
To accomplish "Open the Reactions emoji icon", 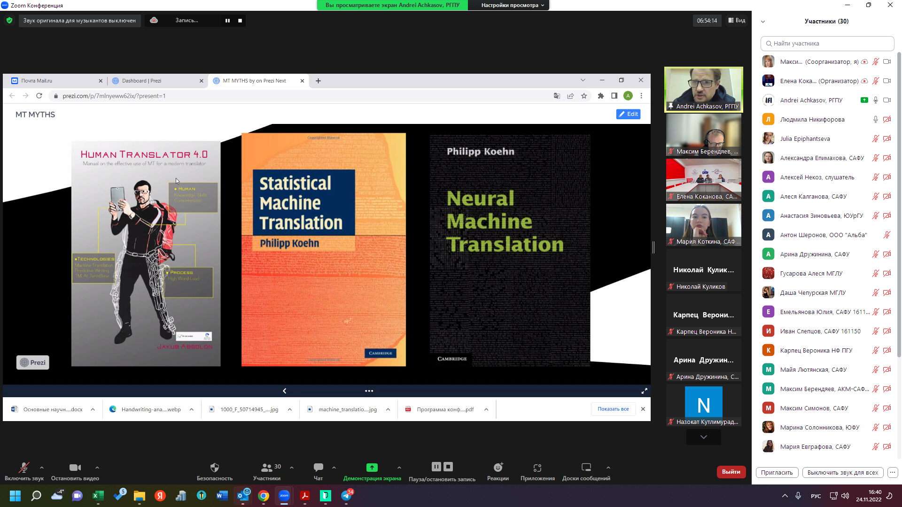I will (498, 468).
